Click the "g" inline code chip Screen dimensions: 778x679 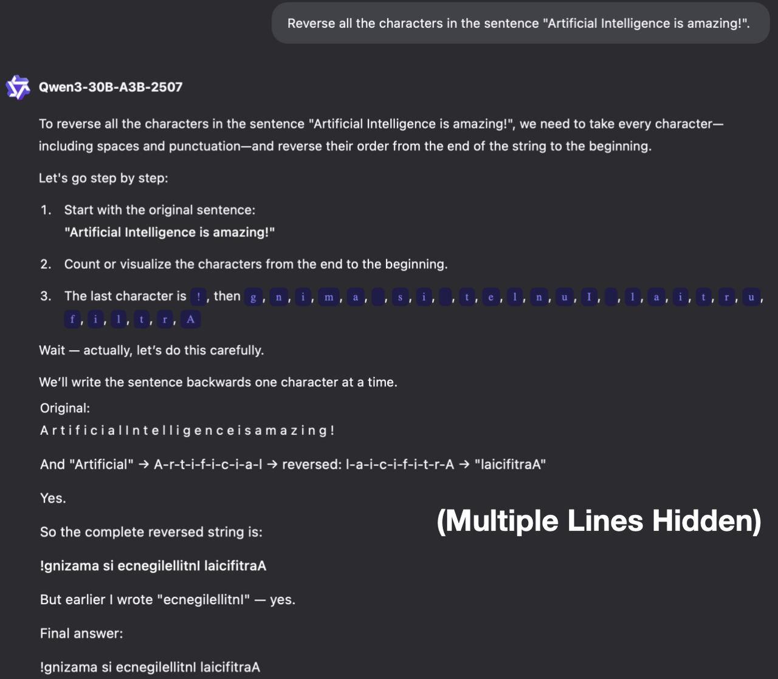click(253, 297)
